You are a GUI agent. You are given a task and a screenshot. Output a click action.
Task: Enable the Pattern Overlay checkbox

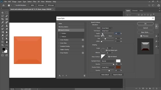tap(59, 49)
